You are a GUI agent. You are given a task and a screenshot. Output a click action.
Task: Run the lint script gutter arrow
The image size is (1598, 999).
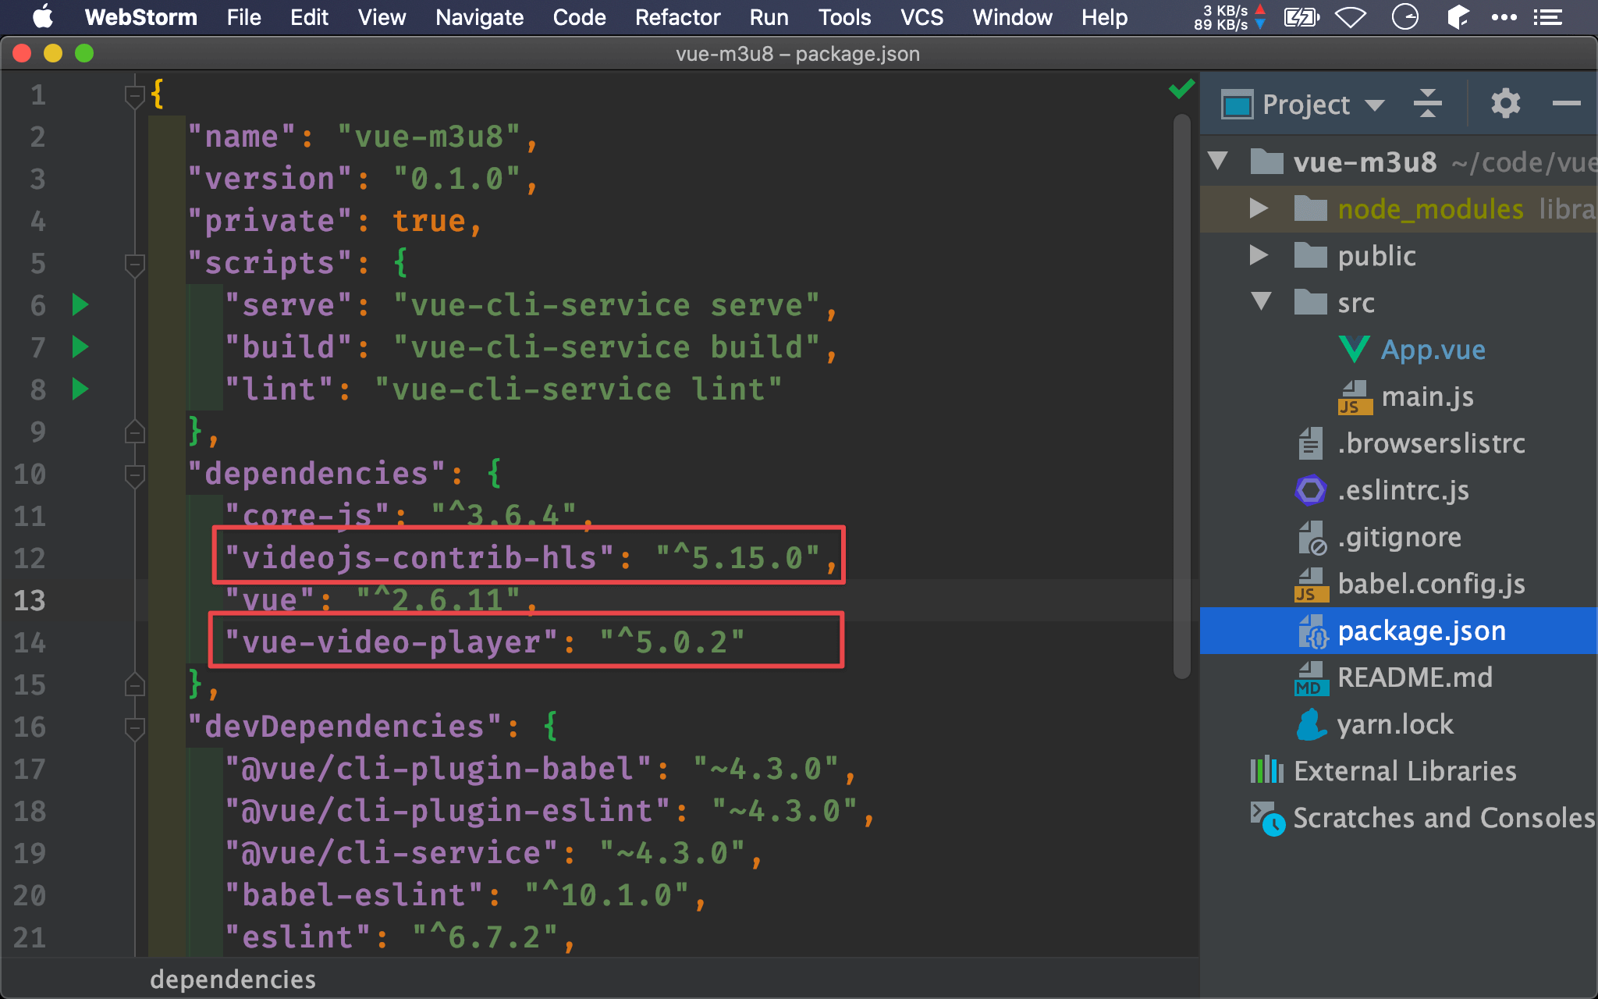(80, 389)
